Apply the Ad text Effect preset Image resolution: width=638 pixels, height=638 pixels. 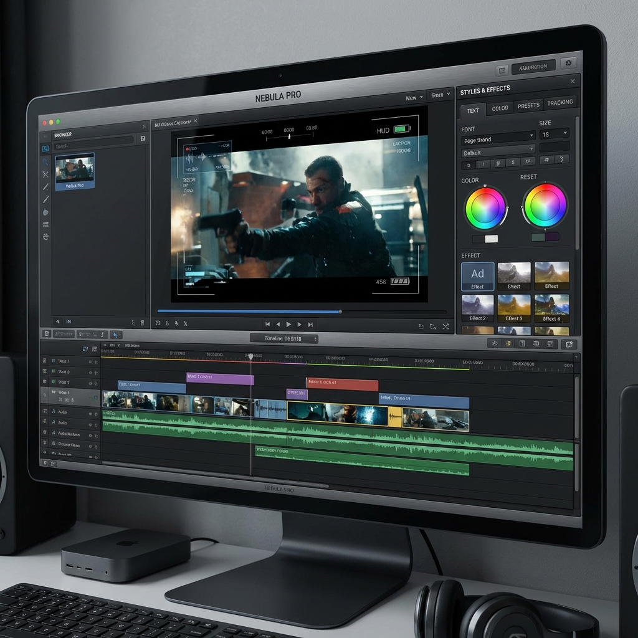(478, 276)
